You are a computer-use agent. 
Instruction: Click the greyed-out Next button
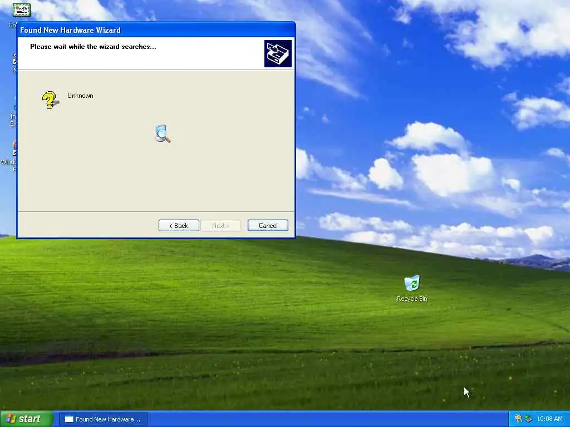(x=220, y=226)
